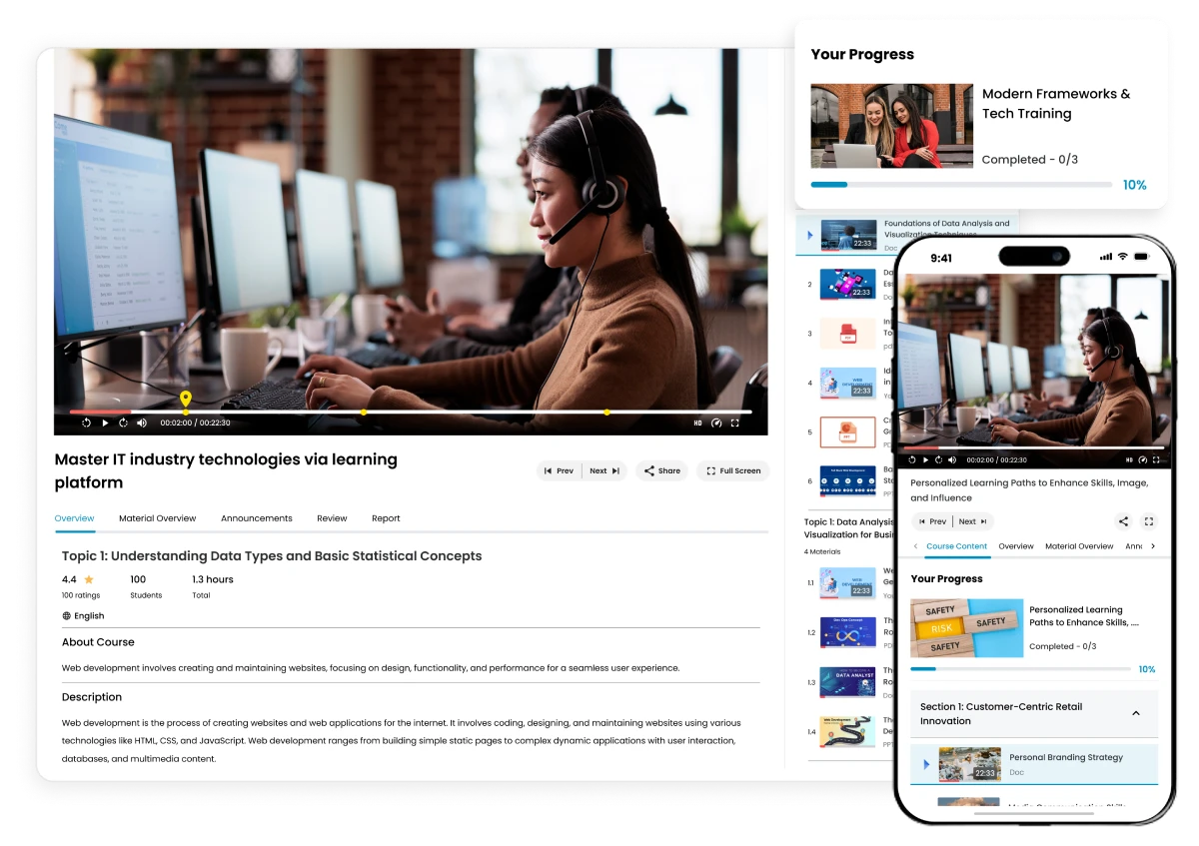Click the yellow pin marker on video timeline
The width and height of the screenshot is (1199, 846).
186,400
